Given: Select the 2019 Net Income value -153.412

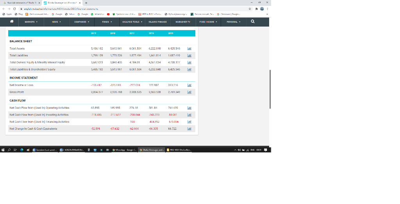Looking at the screenshot, I should pyautogui.click(x=96, y=85).
